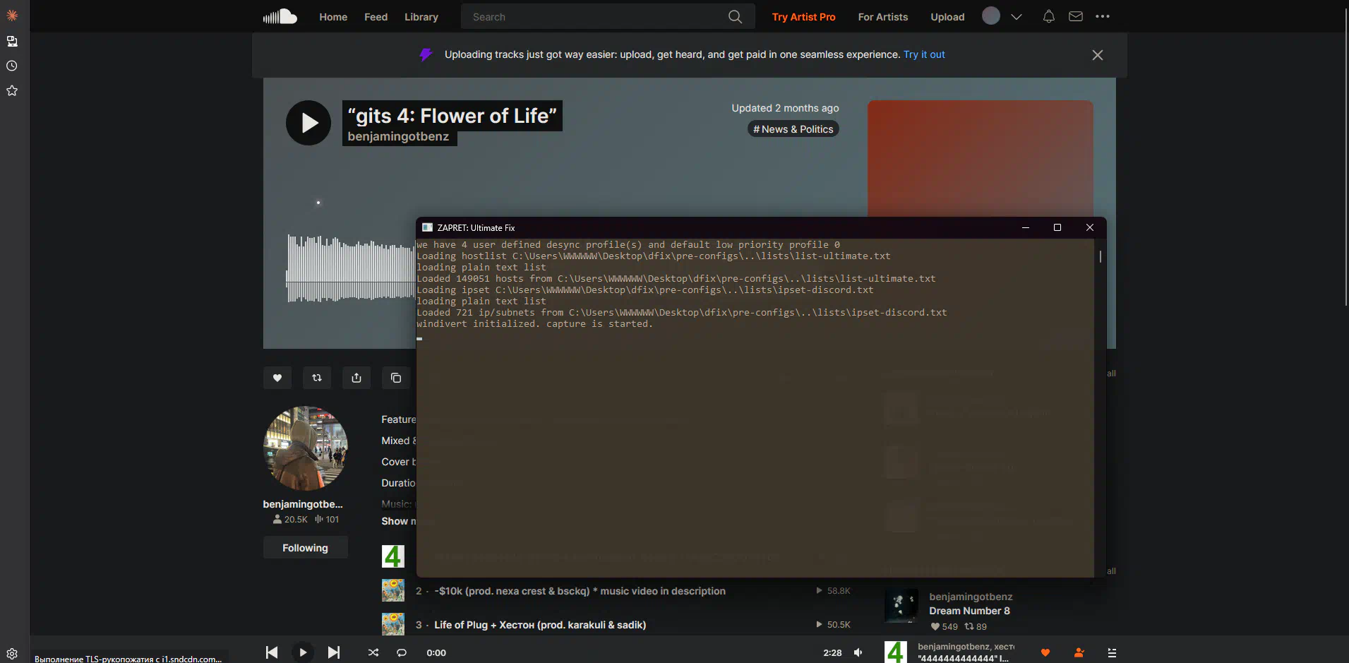Click ZAPRET: Ultimate Fix window title icon
Screen dimensions: 1349x663
tap(427, 227)
